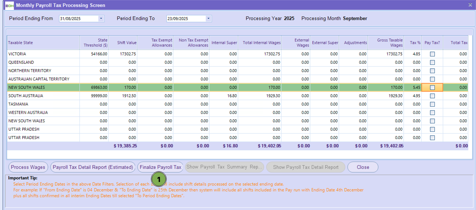Tick Pay Tax for Northern Territory
This screenshot has height=210, width=476.
click(x=432, y=71)
